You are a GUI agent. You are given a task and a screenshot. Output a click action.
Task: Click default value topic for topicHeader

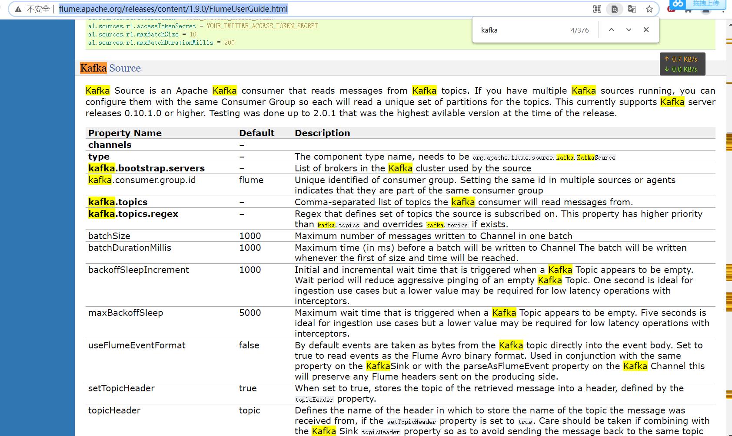[x=250, y=410]
